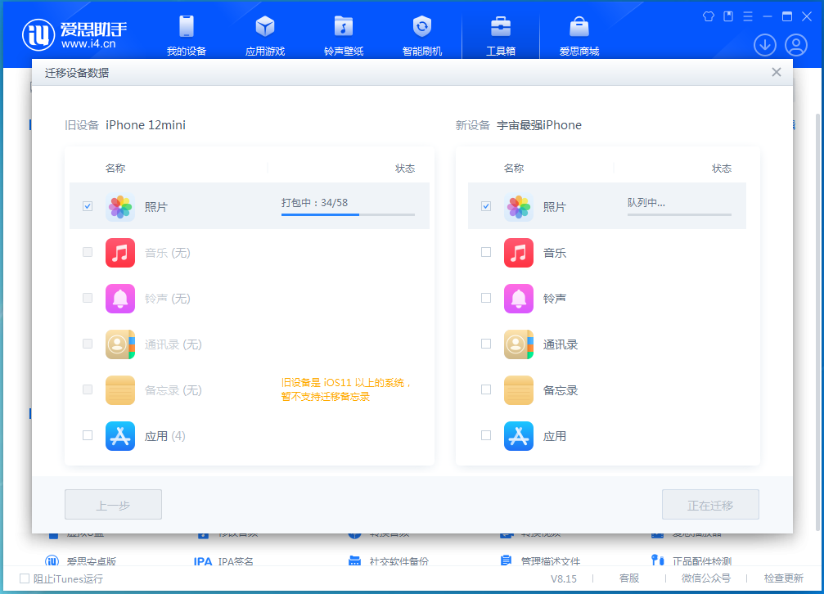Click 微信公众号 in status bar

pyautogui.click(x=706, y=578)
